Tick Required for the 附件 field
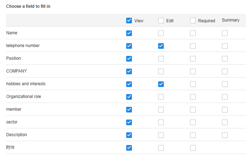This screenshot has width=251, height=162. (193, 148)
